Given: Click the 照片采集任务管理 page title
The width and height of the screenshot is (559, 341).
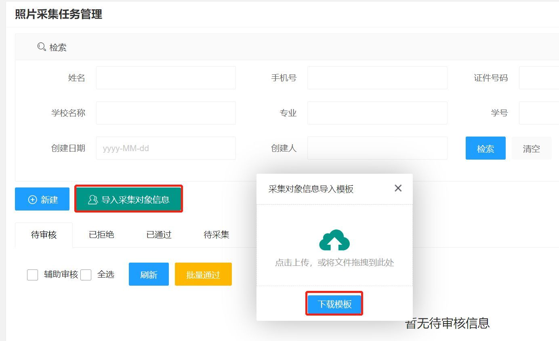Looking at the screenshot, I should click(x=59, y=14).
